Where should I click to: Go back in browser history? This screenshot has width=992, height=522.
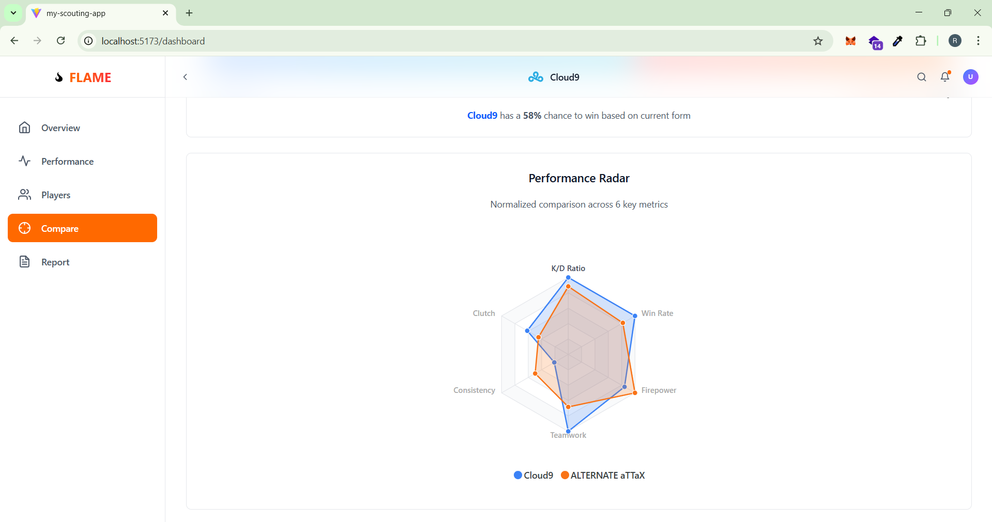point(14,41)
